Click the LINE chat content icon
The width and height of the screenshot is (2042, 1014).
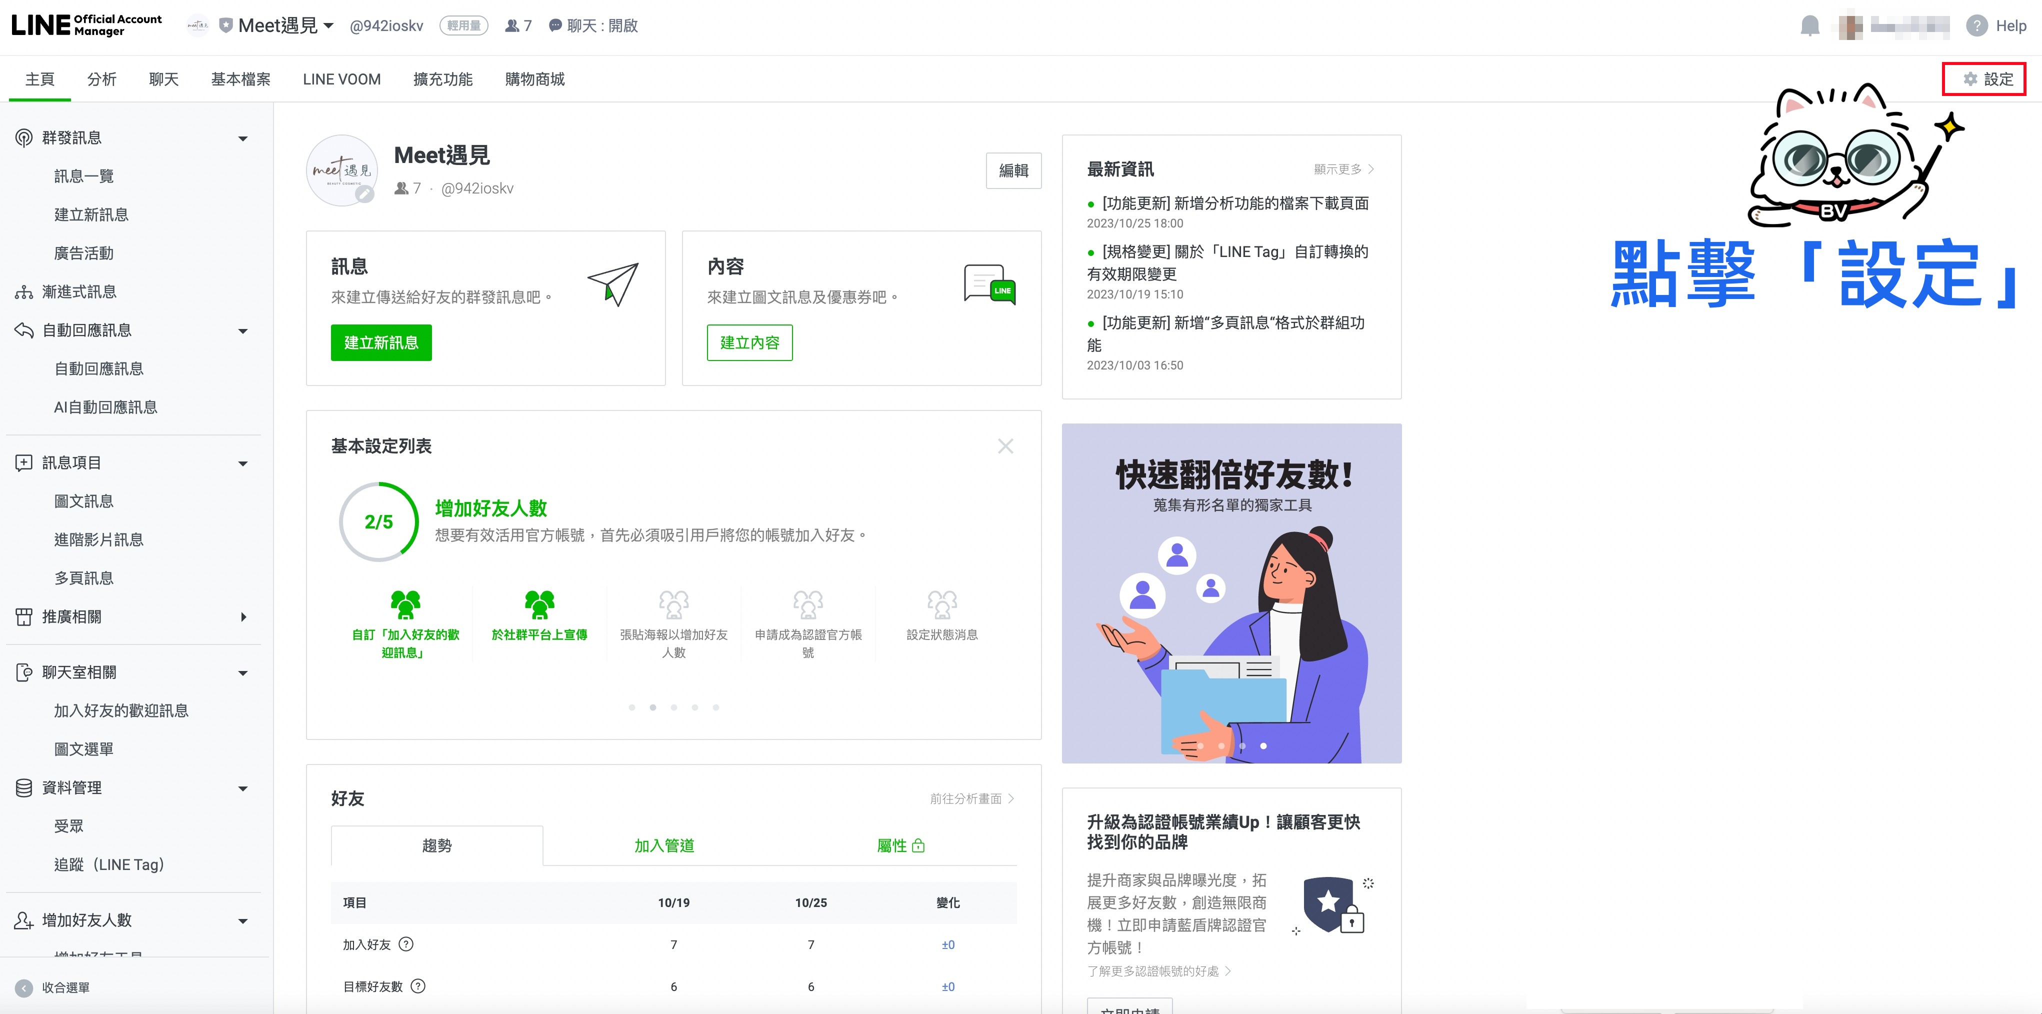click(x=989, y=284)
